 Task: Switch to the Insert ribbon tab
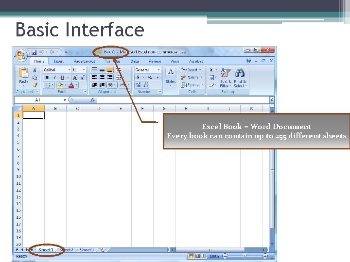(x=58, y=61)
